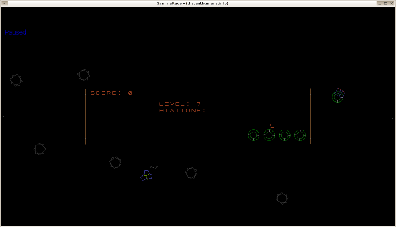Viewport: 396px width, 227px height.
Task: Select the second green shield ring icon
Action: 269,135
